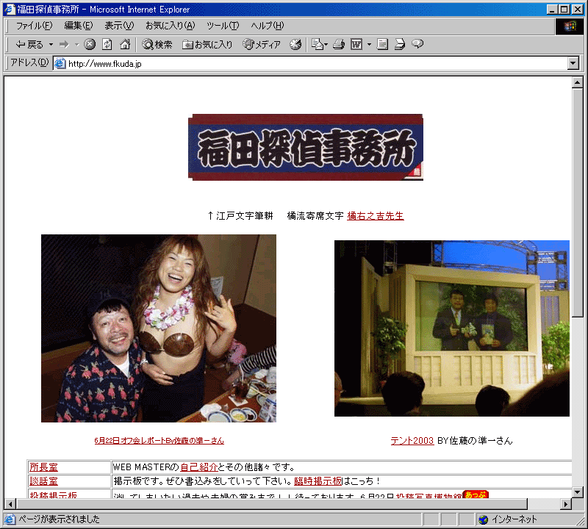
Task: Click the Home icon in toolbar
Action: (125, 45)
